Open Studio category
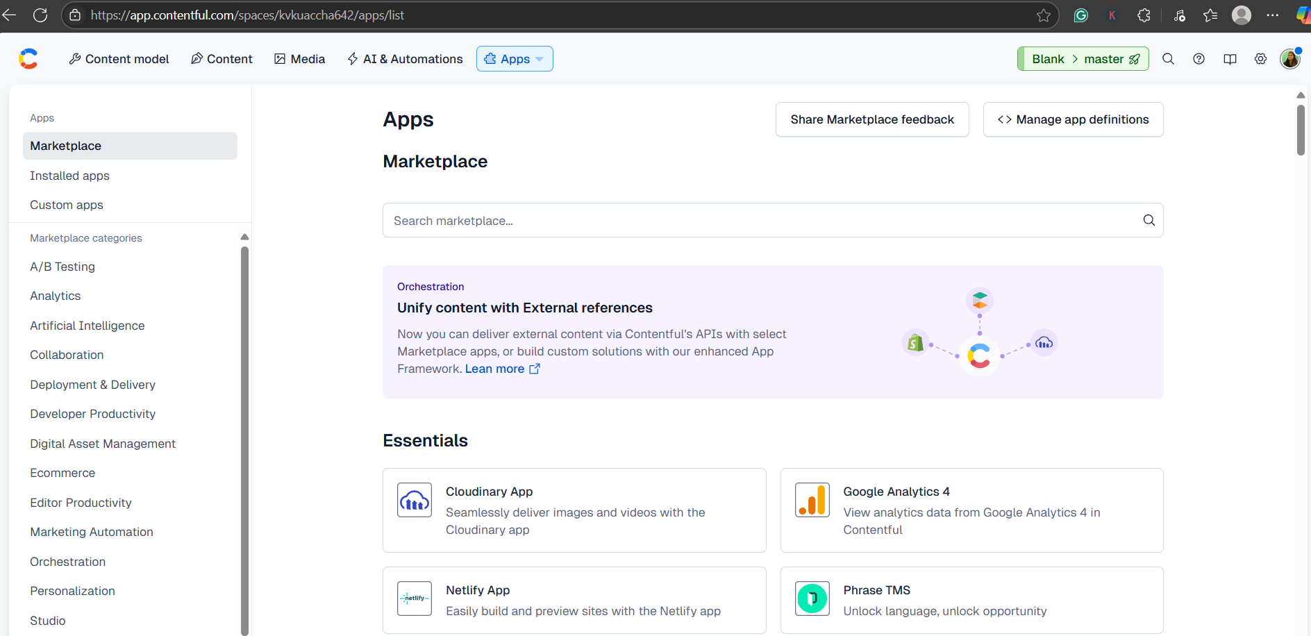The width and height of the screenshot is (1311, 636). [x=48, y=621]
